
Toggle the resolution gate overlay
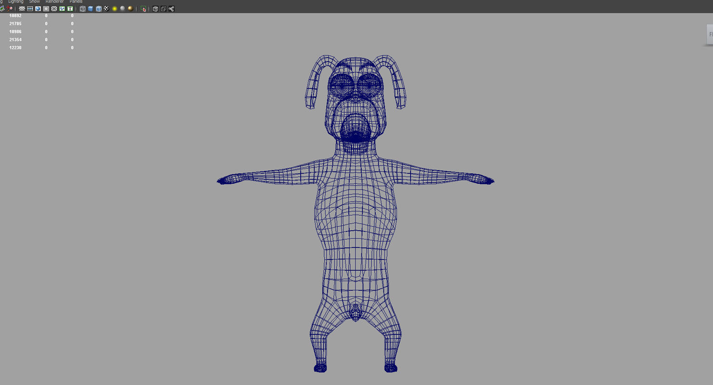coord(38,9)
